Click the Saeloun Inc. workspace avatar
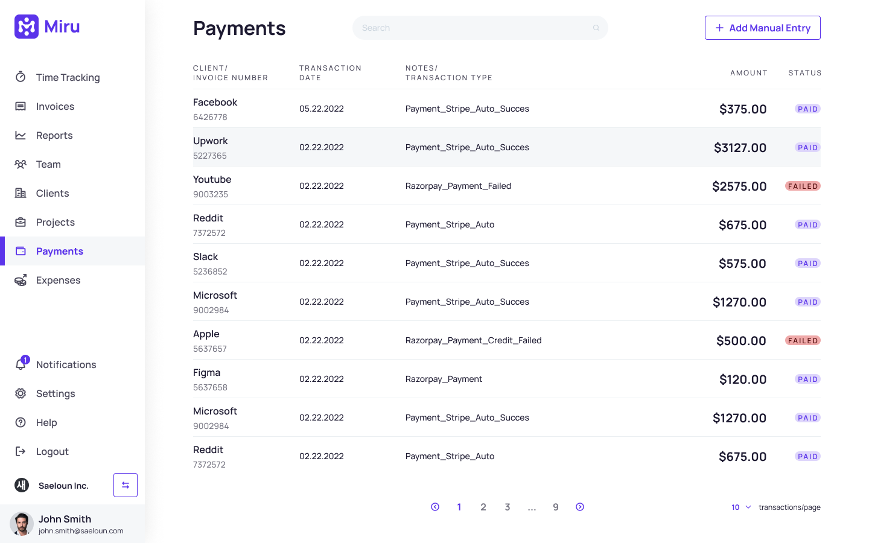 (22, 485)
